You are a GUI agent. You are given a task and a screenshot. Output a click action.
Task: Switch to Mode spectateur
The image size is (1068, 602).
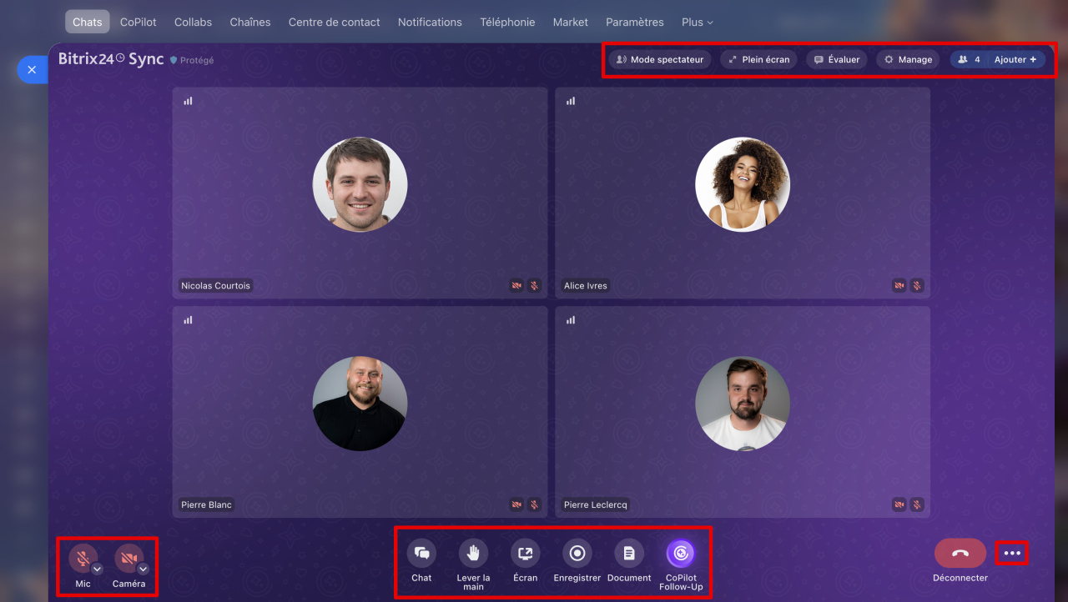pos(660,59)
